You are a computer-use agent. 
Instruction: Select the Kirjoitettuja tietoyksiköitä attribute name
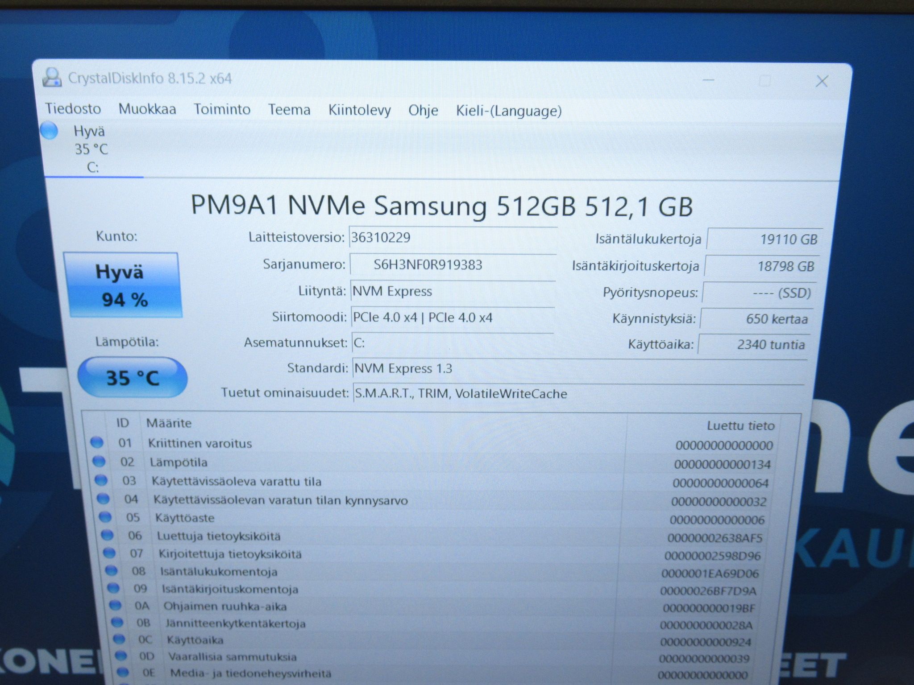(x=230, y=554)
